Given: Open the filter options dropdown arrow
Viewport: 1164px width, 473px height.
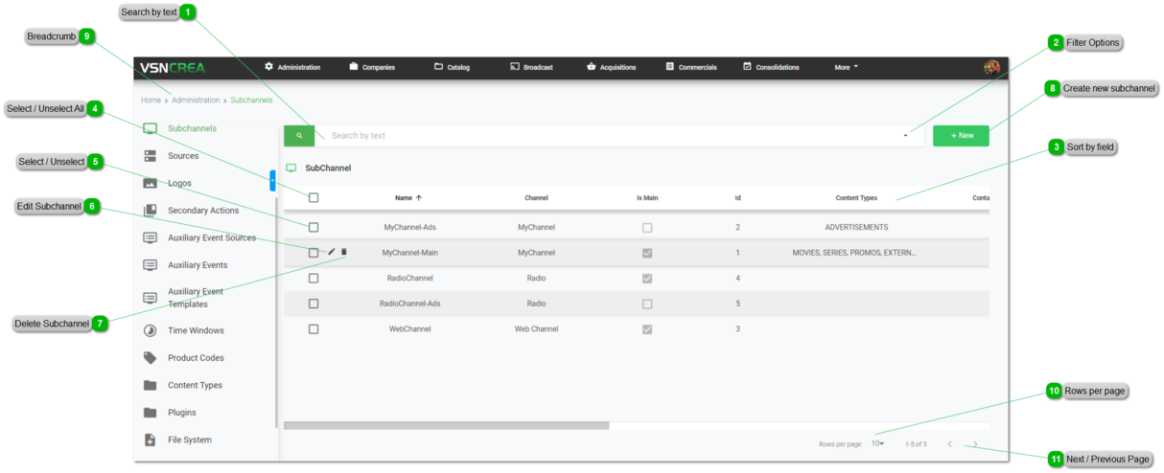Looking at the screenshot, I should click(905, 136).
